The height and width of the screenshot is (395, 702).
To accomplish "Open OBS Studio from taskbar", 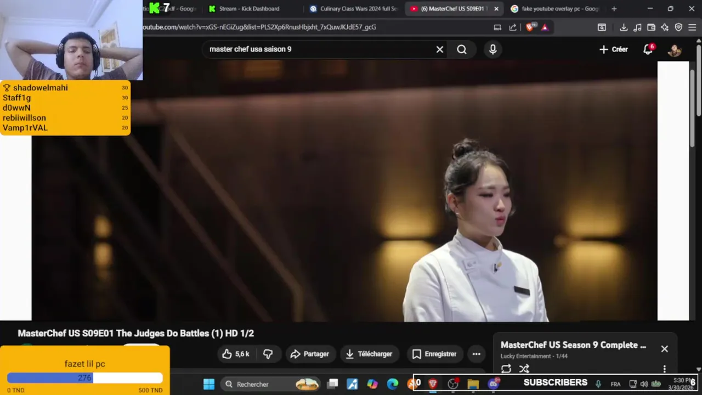I will click(453, 384).
